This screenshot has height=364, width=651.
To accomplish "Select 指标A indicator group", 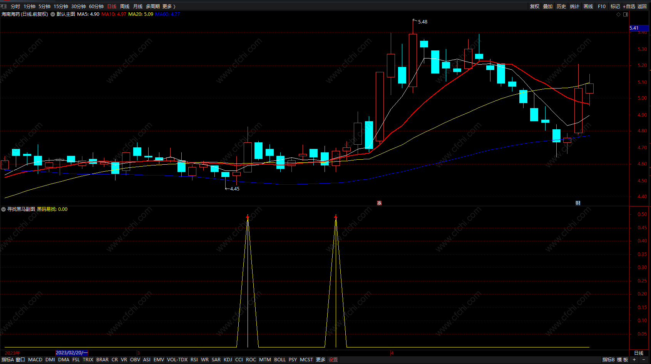I will [7, 360].
